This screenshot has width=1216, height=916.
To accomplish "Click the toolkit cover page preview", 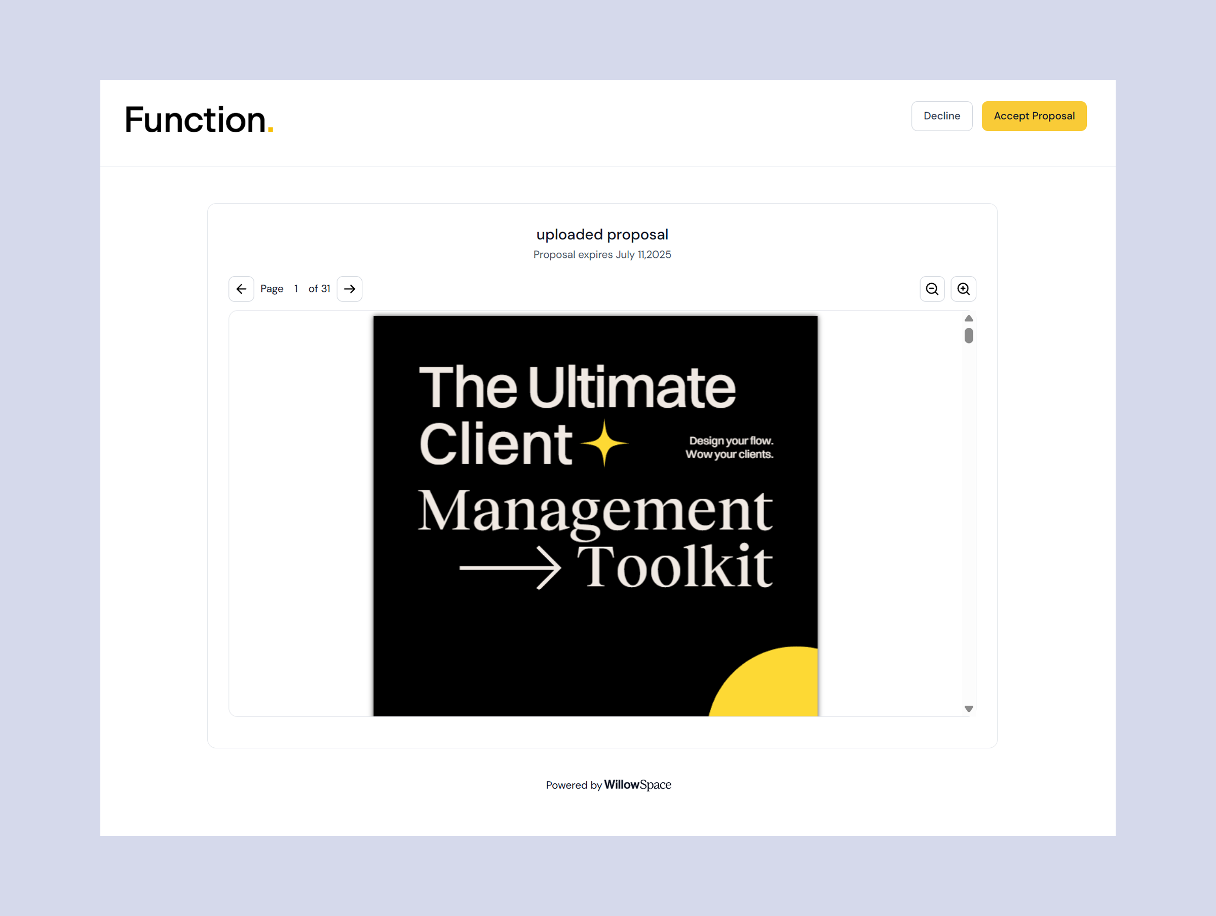I will point(595,516).
